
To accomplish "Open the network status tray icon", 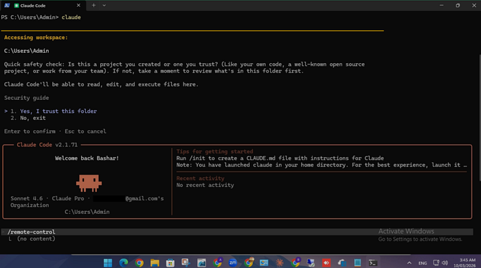I will [436, 263].
